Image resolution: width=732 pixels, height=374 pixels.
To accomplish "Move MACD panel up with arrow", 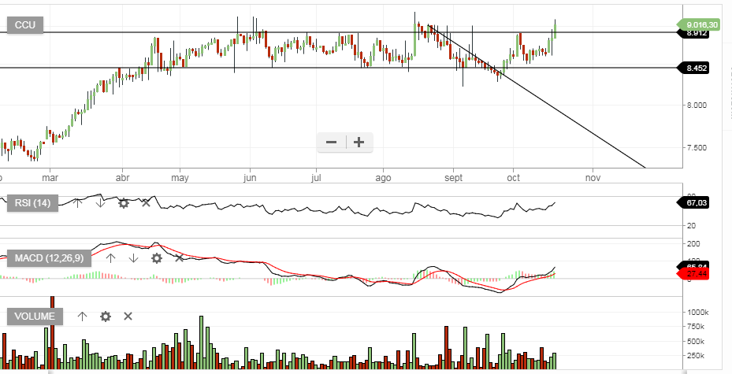I will point(110,258).
